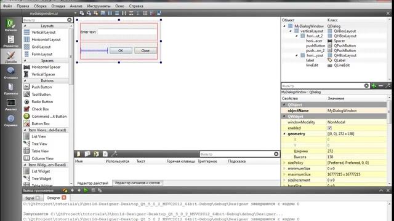394x221 pixels.
Task: Clear the action editor filter field
Action: click(276, 154)
